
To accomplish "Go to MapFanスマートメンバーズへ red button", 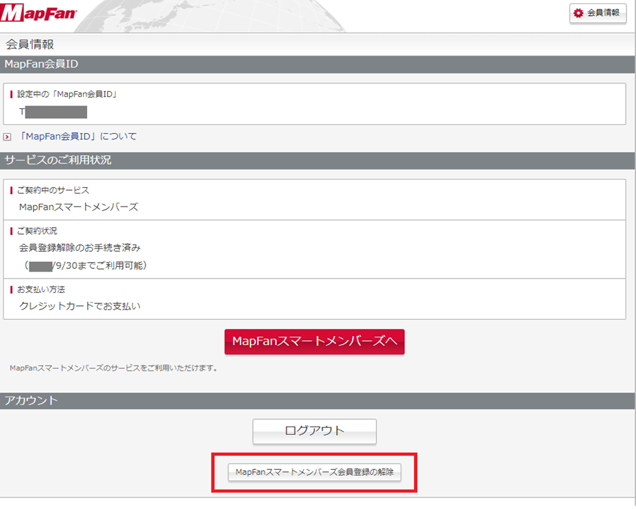I will (x=314, y=342).
